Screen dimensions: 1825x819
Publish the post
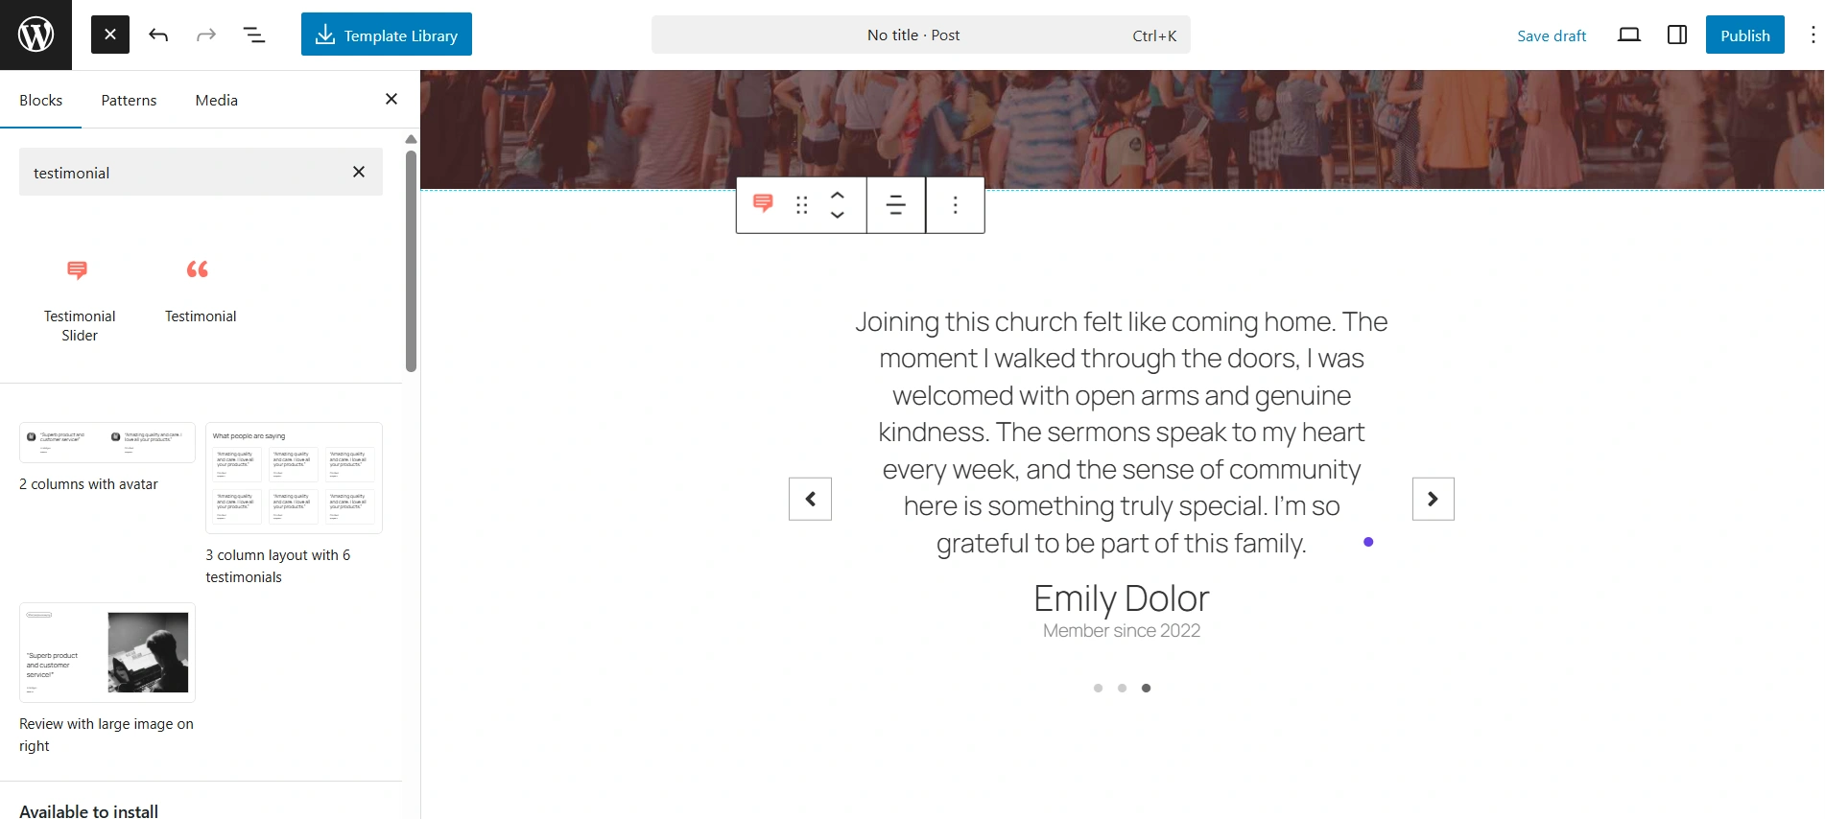click(1745, 35)
